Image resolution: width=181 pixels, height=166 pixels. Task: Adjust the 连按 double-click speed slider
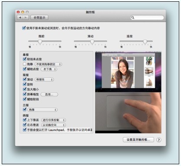[x=145, y=42]
